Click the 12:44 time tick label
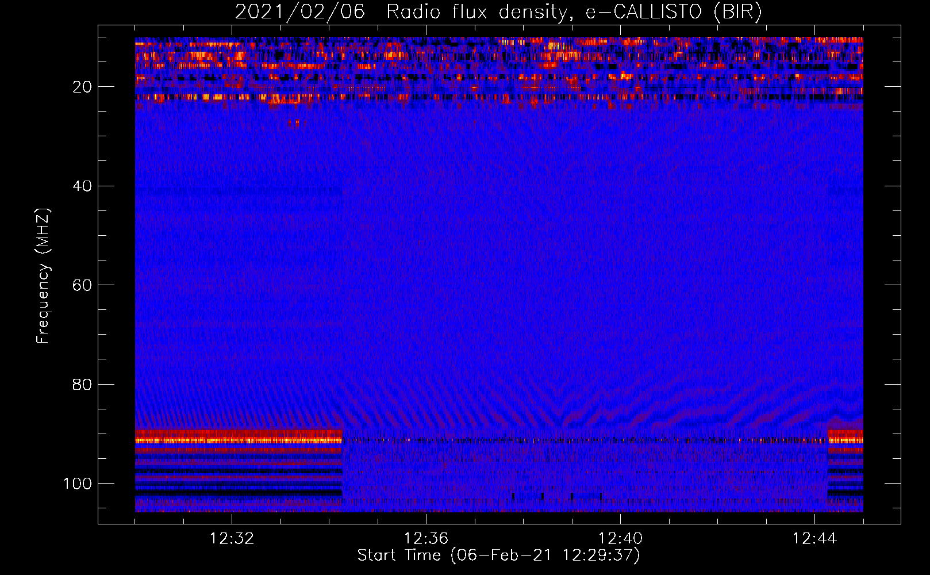The height and width of the screenshot is (575, 930). pyautogui.click(x=814, y=539)
